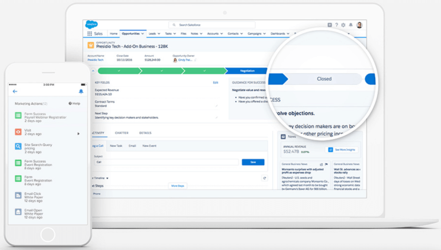Edit the Next Step pencil icon
Viewport: 441px width, 250px height.
coord(217,117)
